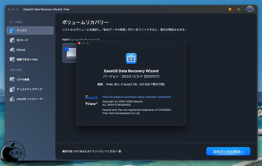Open SDカード recovery section

[30, 40]
